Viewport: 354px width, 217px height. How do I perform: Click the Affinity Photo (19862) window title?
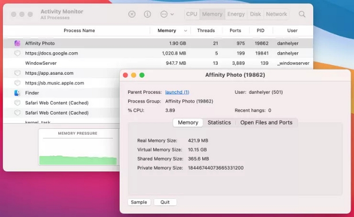pyautogui.click(x=235, y=75)
